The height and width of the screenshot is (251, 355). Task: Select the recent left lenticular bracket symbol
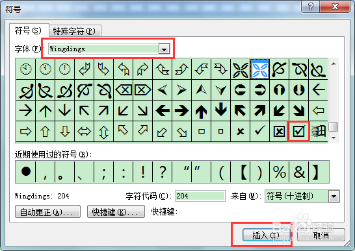[x=241, y=172]
